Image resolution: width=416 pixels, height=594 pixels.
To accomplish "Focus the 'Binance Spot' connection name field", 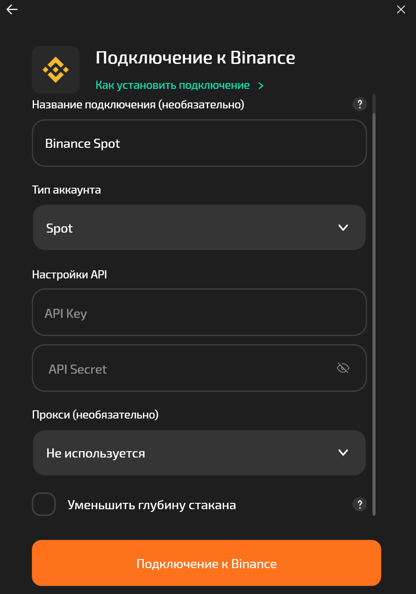I will [199, 143].
